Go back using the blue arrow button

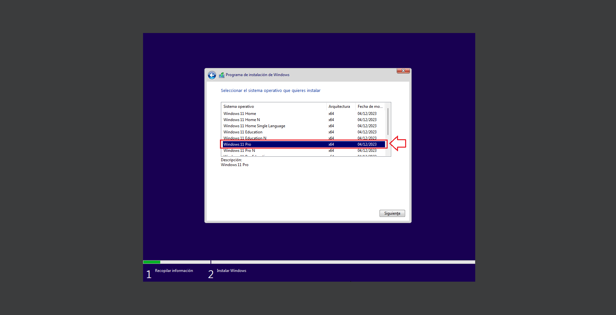tap(212, 75)
